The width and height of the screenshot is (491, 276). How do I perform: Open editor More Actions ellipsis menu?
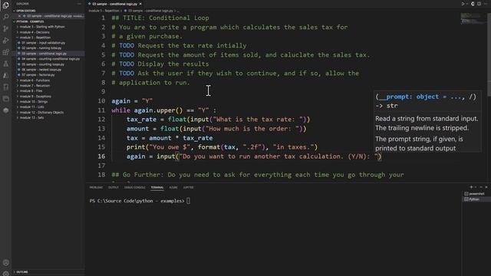click(x=486, y=4)
